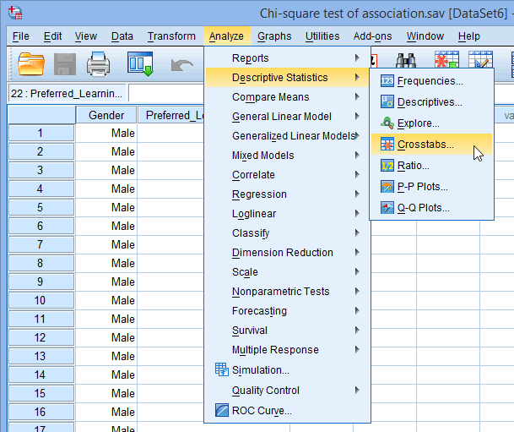Screen dimensions: 514x432
Task: Open the Utilities menu
Action: [322, 36]
